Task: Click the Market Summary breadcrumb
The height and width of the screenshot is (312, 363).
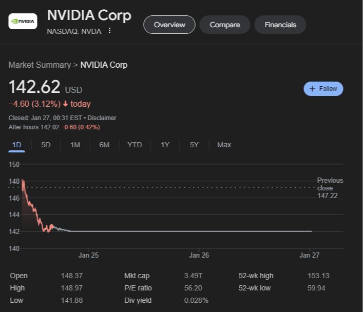Action: (40, 65)
